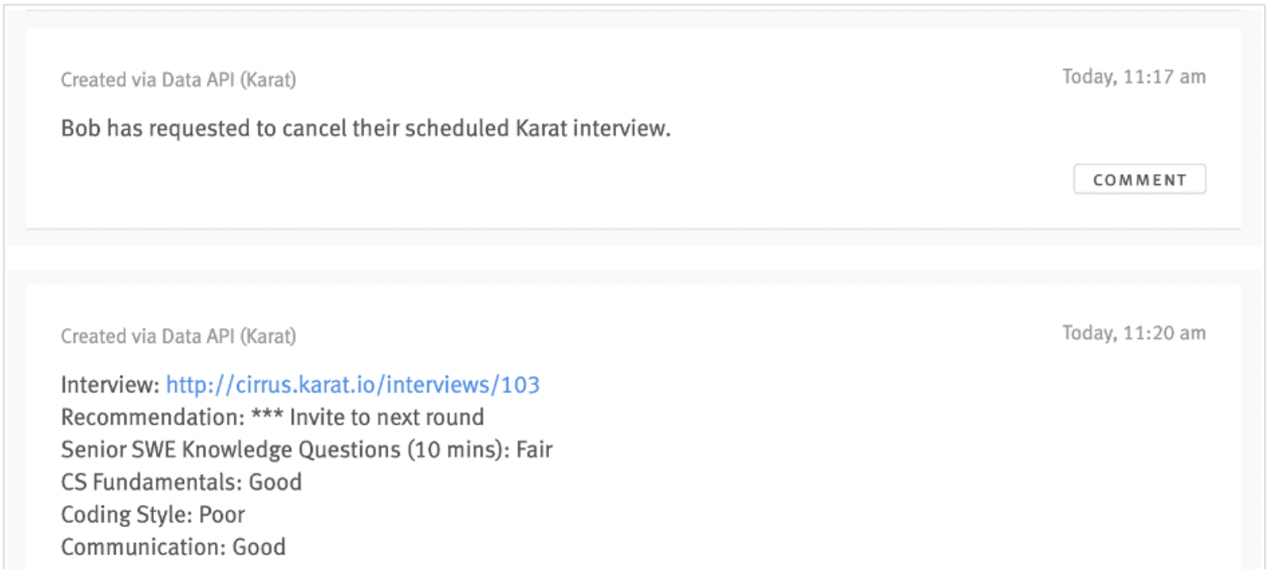Screen dimensions: 1273x569
Task: Click the Today, 11:17 am timestamp
Action: (x=1134, y=77)
